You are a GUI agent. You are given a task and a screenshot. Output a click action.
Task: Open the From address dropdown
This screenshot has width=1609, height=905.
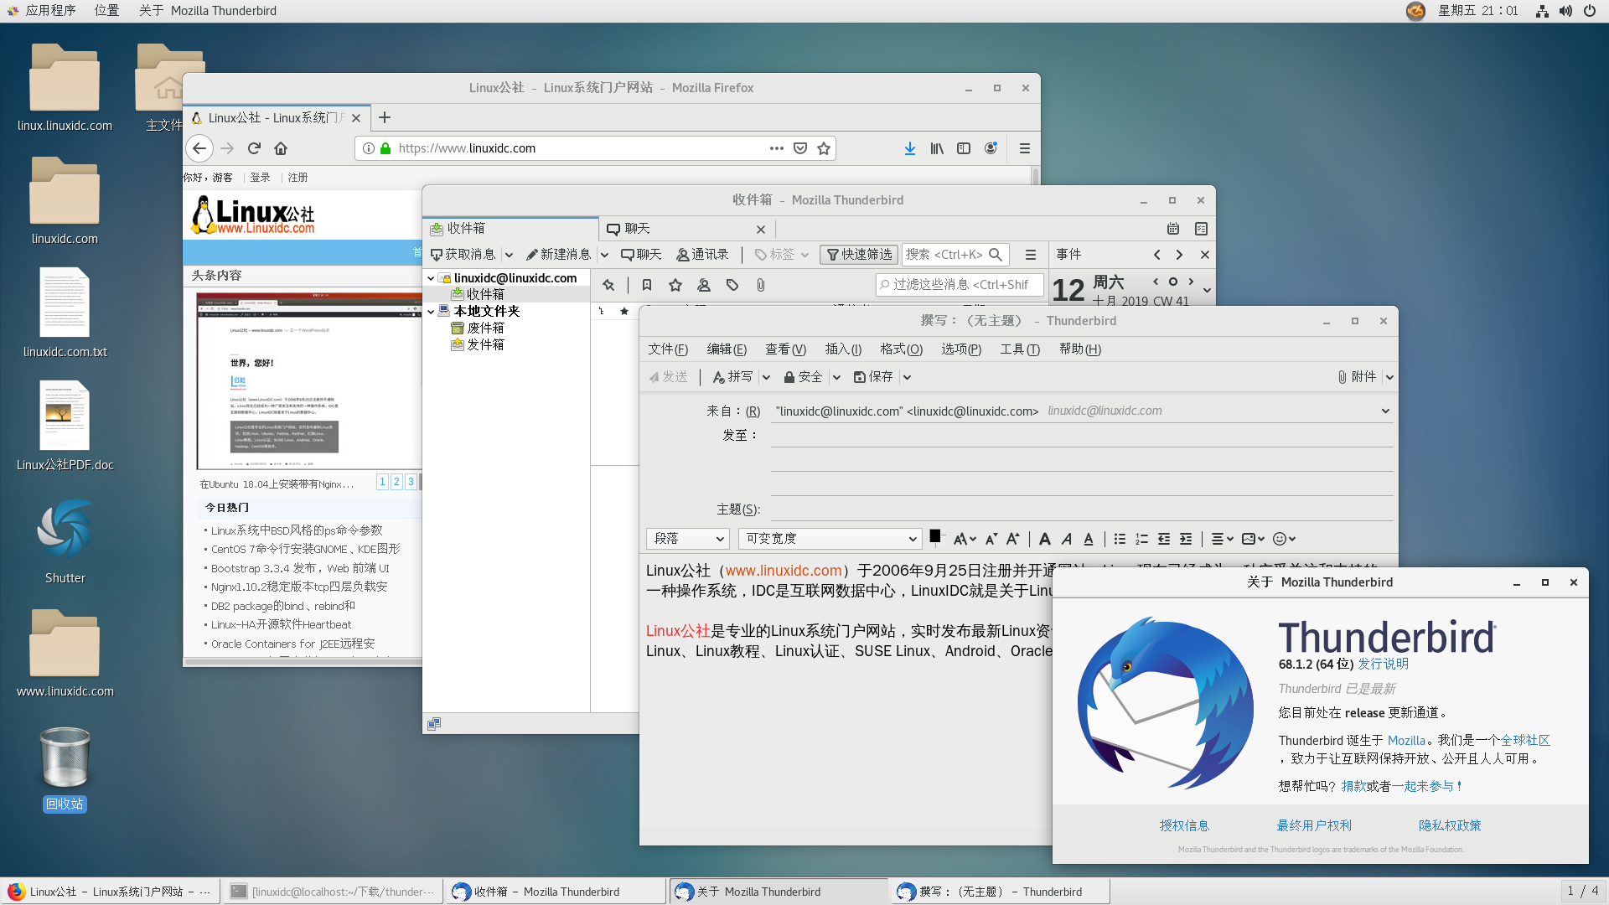point(1385,411)
